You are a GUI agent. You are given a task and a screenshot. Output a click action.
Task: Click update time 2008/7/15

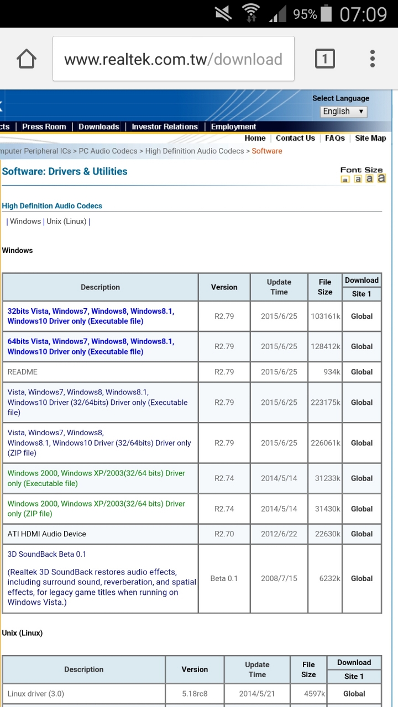279,578
